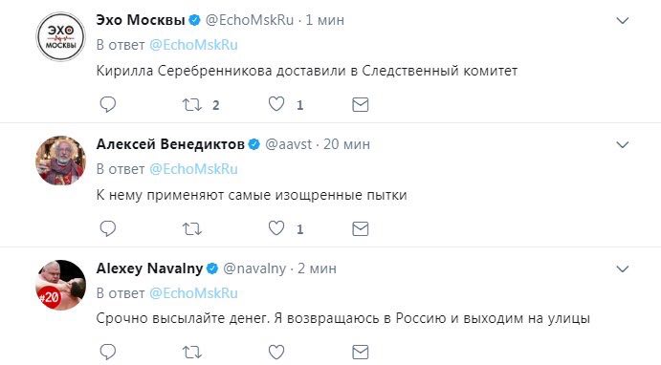Share Венедиктов's tweet via message icon

pyautogui.click(x=360, y=228)
